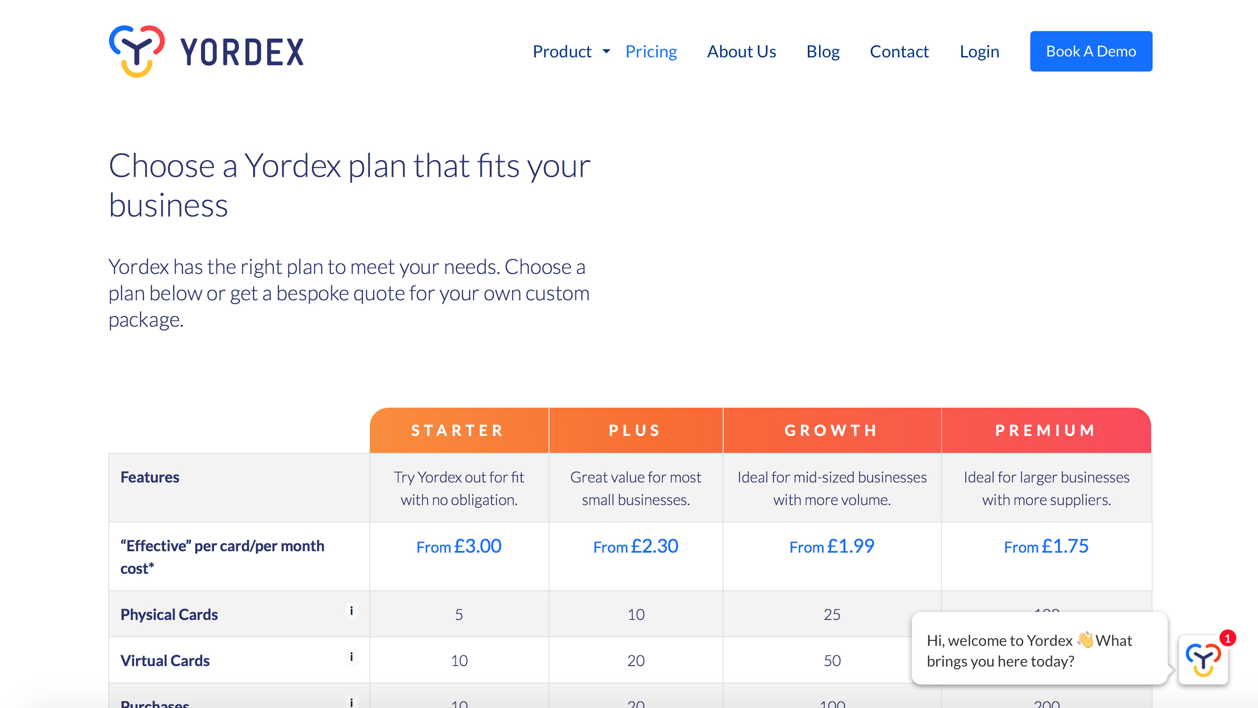This screenshot has width=1258, height=708.
Task: Click the Book A Demo button
Action: (x=1091, y=51)
